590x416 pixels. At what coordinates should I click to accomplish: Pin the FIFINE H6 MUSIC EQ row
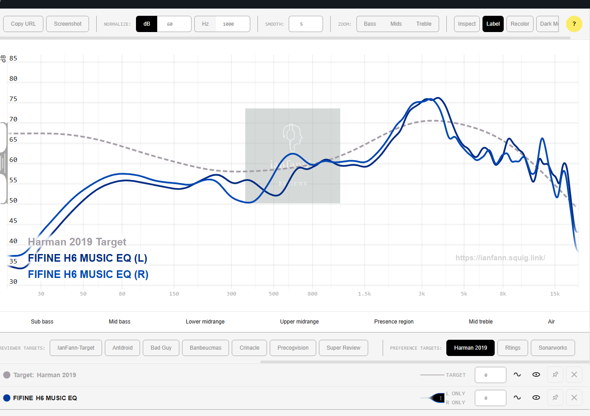[x=555, y=398]
